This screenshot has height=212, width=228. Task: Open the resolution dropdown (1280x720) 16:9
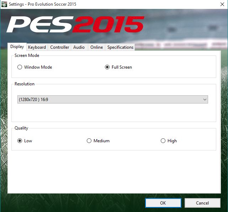click(x=113, y=100)
